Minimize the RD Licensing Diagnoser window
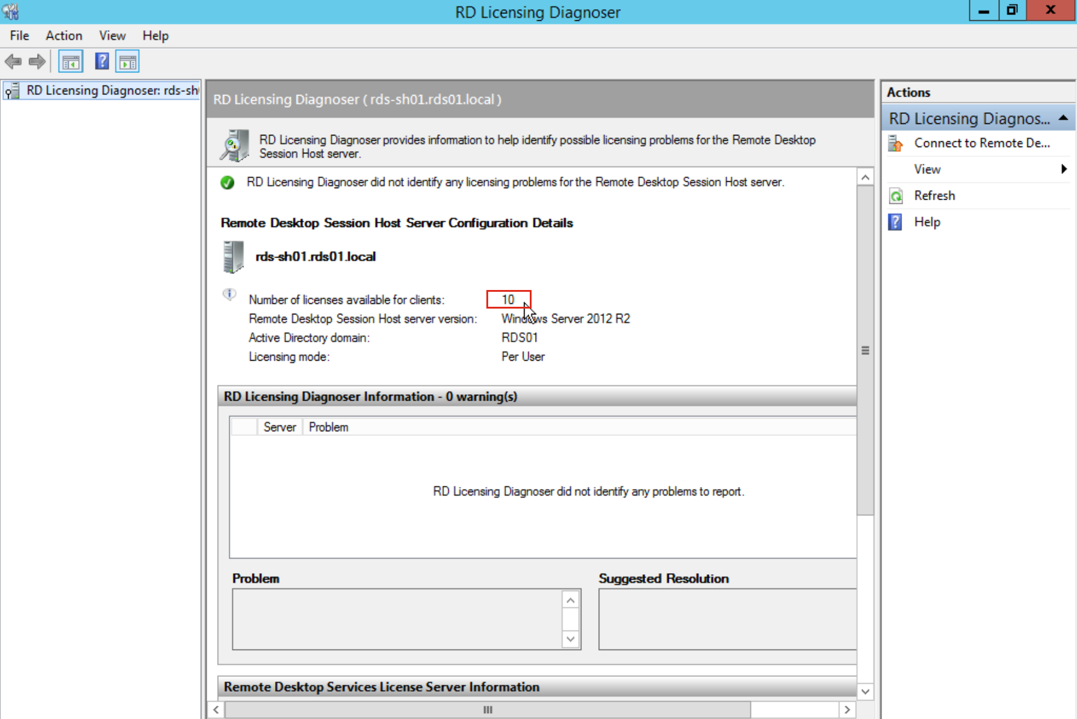 coord(983,10)
